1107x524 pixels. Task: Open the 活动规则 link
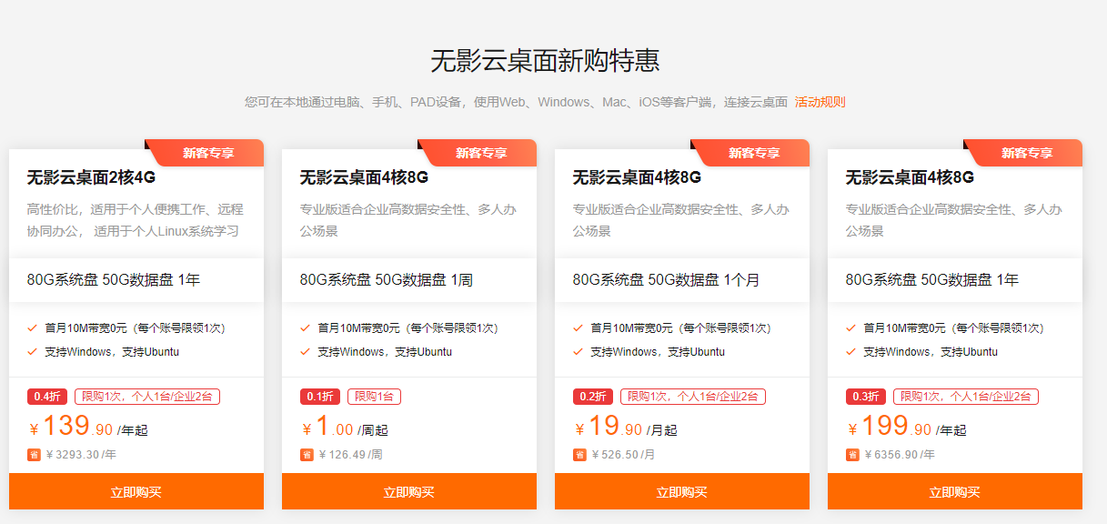pos(820,102)
